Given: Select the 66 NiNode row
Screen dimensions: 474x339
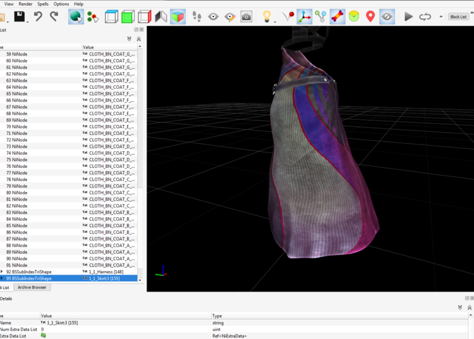Looking at the screenshot, I should [69, 100].
